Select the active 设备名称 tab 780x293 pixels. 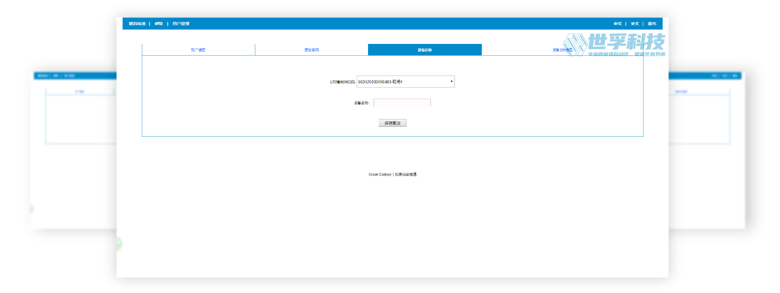[x=425, y=50]
